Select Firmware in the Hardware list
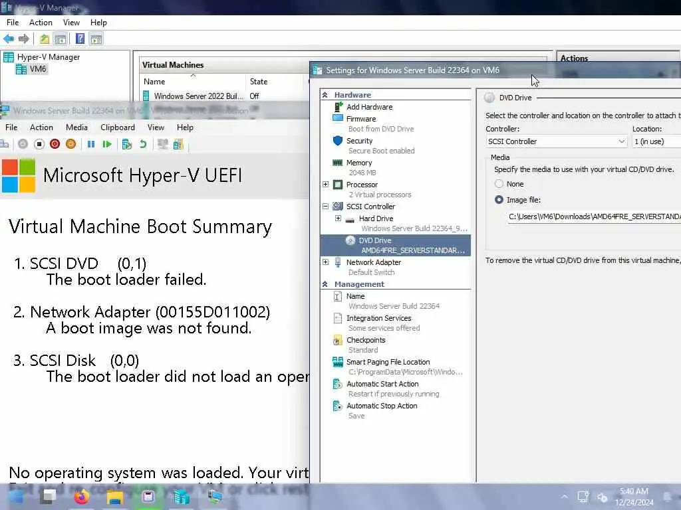 click(361, 119)
